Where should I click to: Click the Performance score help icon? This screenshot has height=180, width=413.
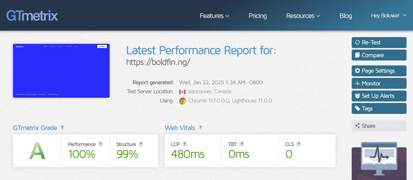pyautogui.click(x=101, y=144)
